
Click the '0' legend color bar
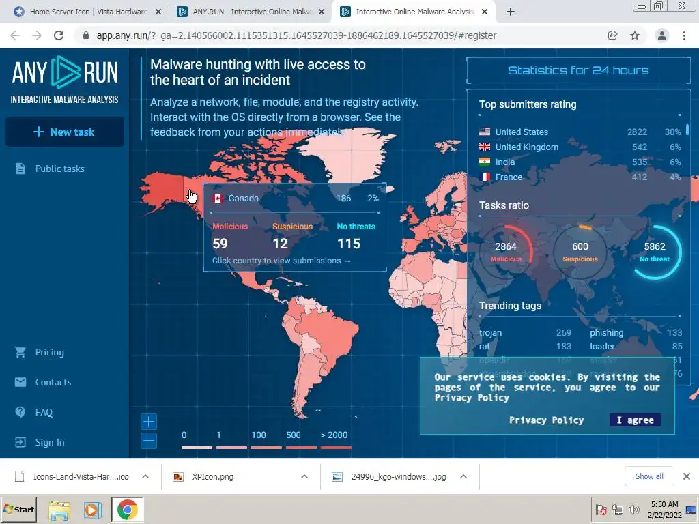click(197, 448)
